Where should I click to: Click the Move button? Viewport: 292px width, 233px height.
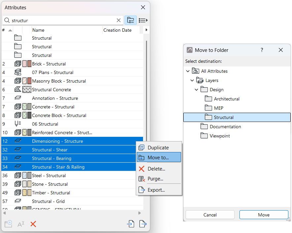coord(264,215)
